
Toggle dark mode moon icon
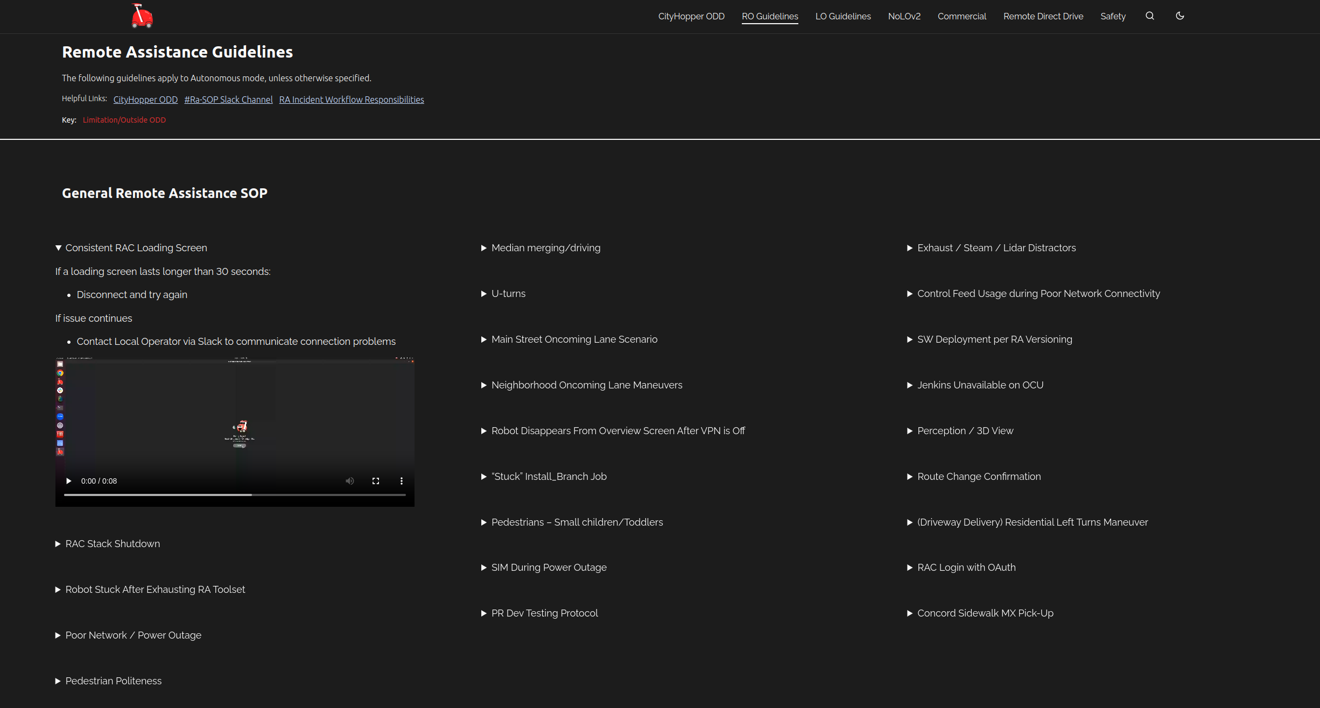(x=1179, y=16)
